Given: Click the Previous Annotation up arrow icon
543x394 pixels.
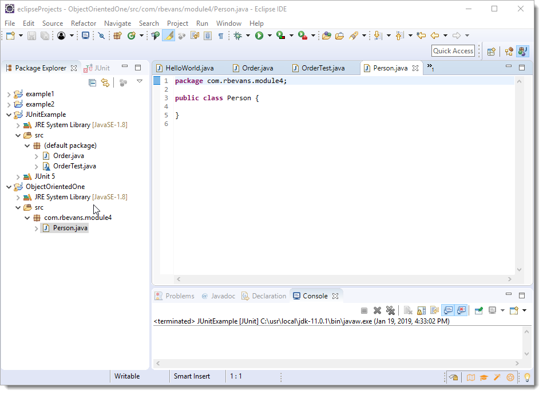Looking at the screenshot, I should pos(399,36).
